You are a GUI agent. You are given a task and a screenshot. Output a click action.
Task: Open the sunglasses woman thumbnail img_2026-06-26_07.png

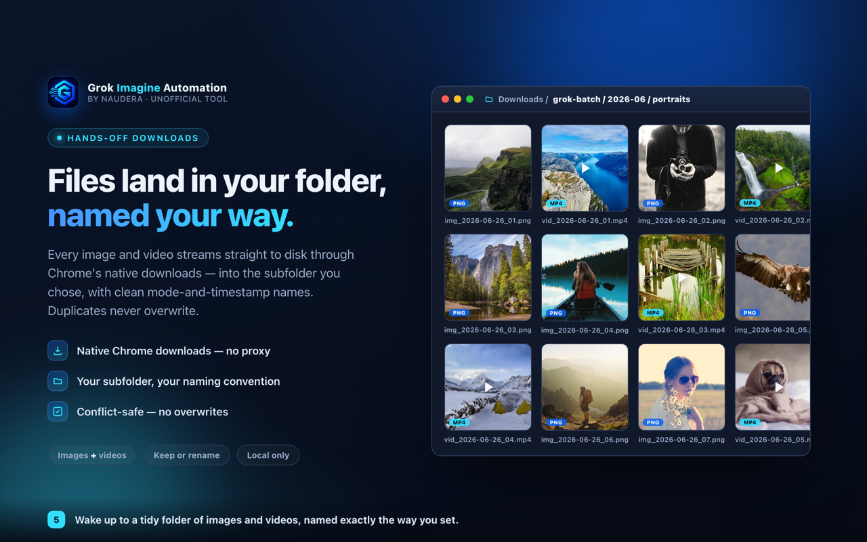(681, 387)
